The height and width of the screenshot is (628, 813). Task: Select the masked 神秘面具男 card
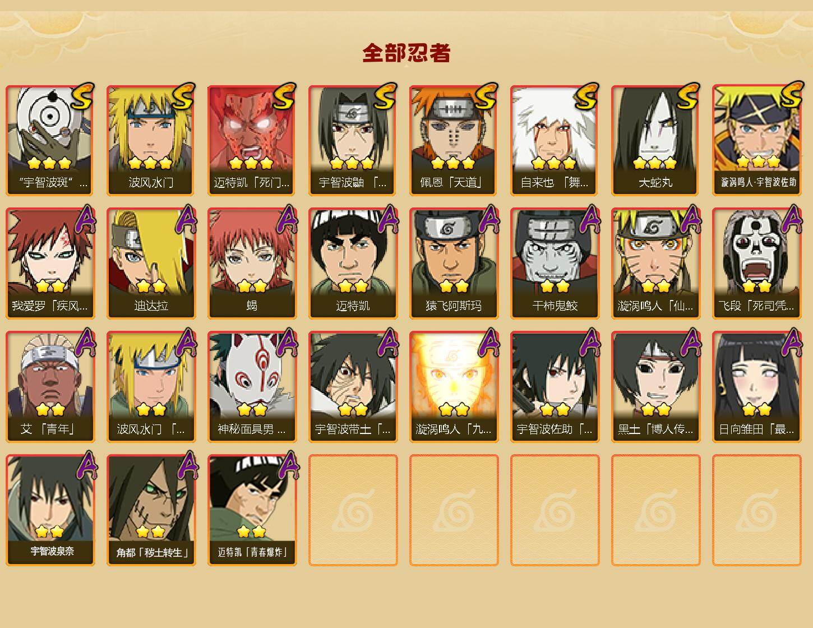click(252, 387)
